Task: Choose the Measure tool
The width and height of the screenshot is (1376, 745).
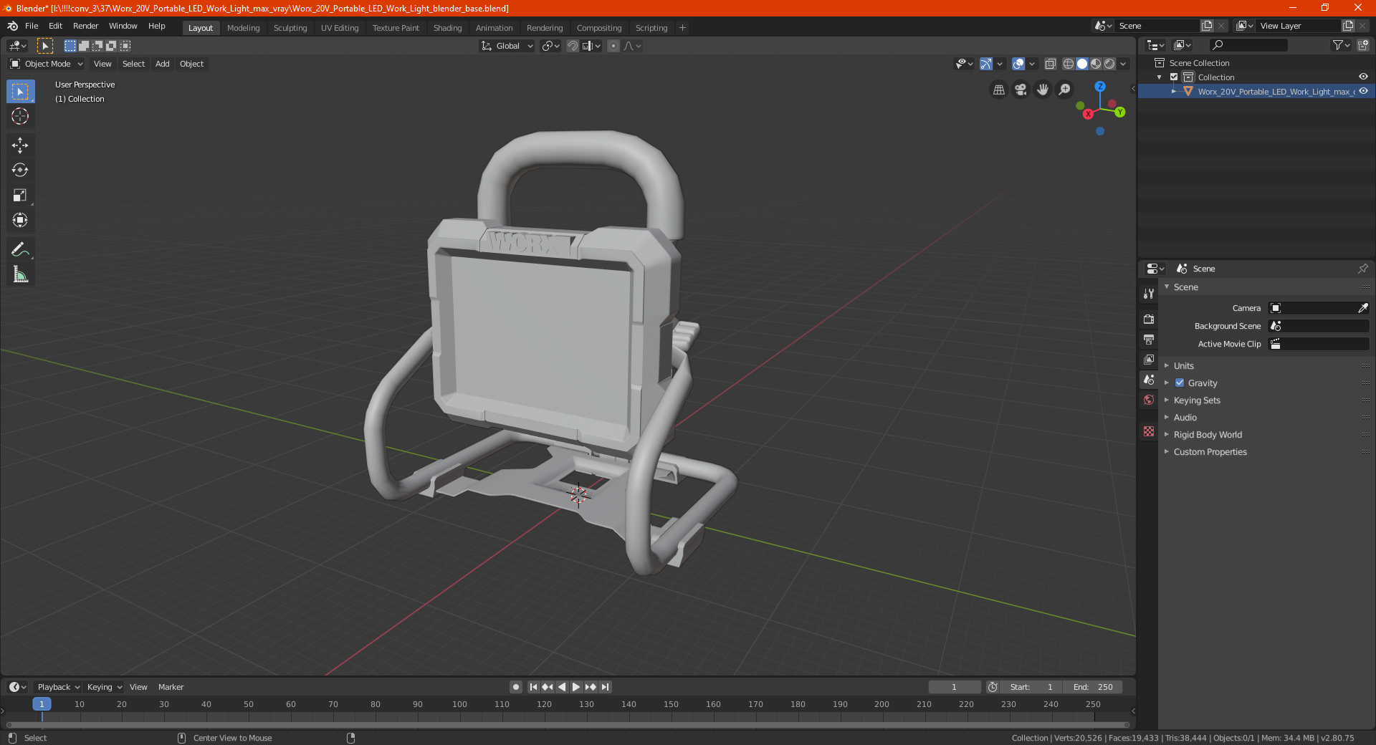Action: click(x=20, y=274)
